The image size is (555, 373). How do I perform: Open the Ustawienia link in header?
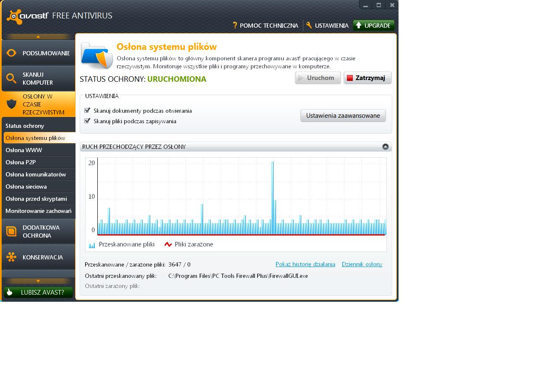(331, 26)
